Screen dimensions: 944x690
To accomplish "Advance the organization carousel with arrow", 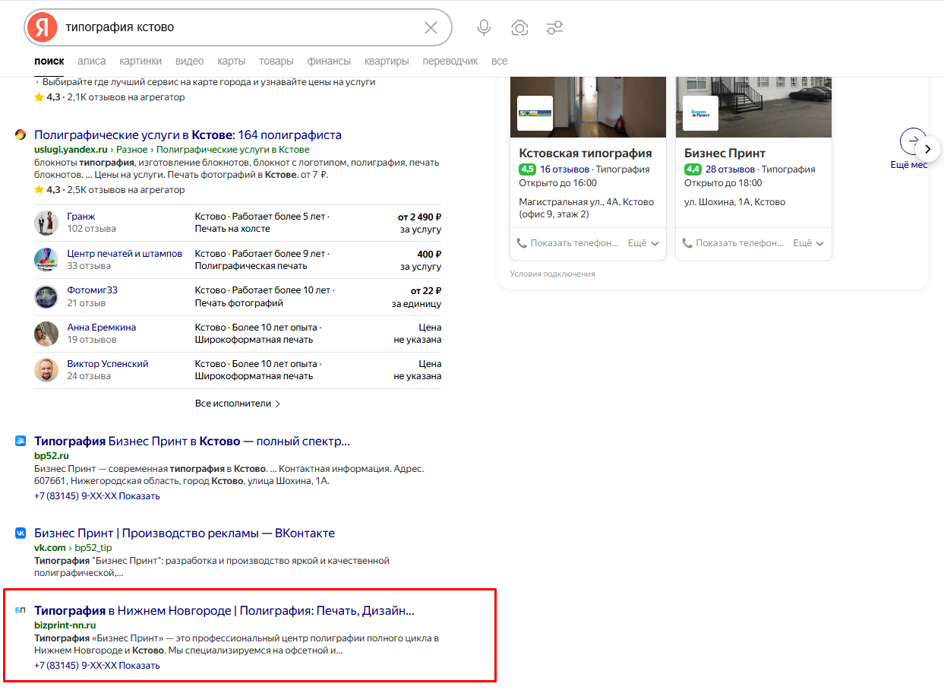I will (x=928, y=149).
